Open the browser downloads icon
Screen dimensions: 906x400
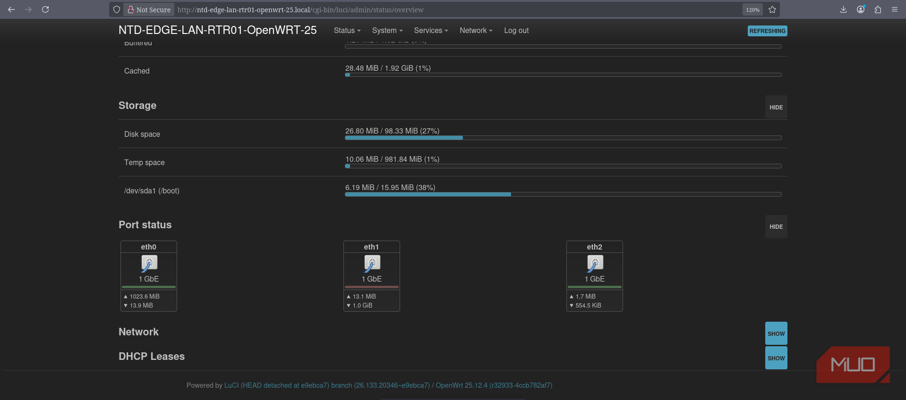[x=843, y=9]
